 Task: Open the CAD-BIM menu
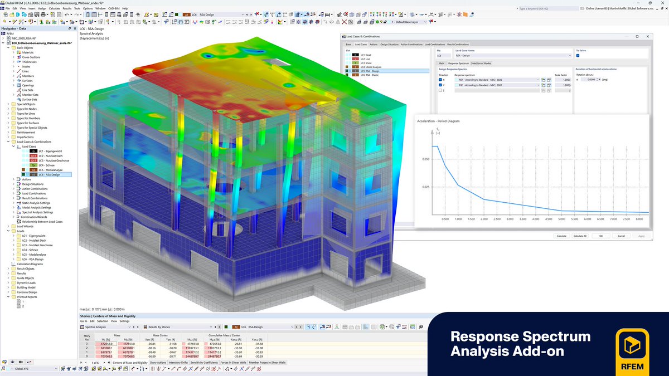(x=114, y=8)
